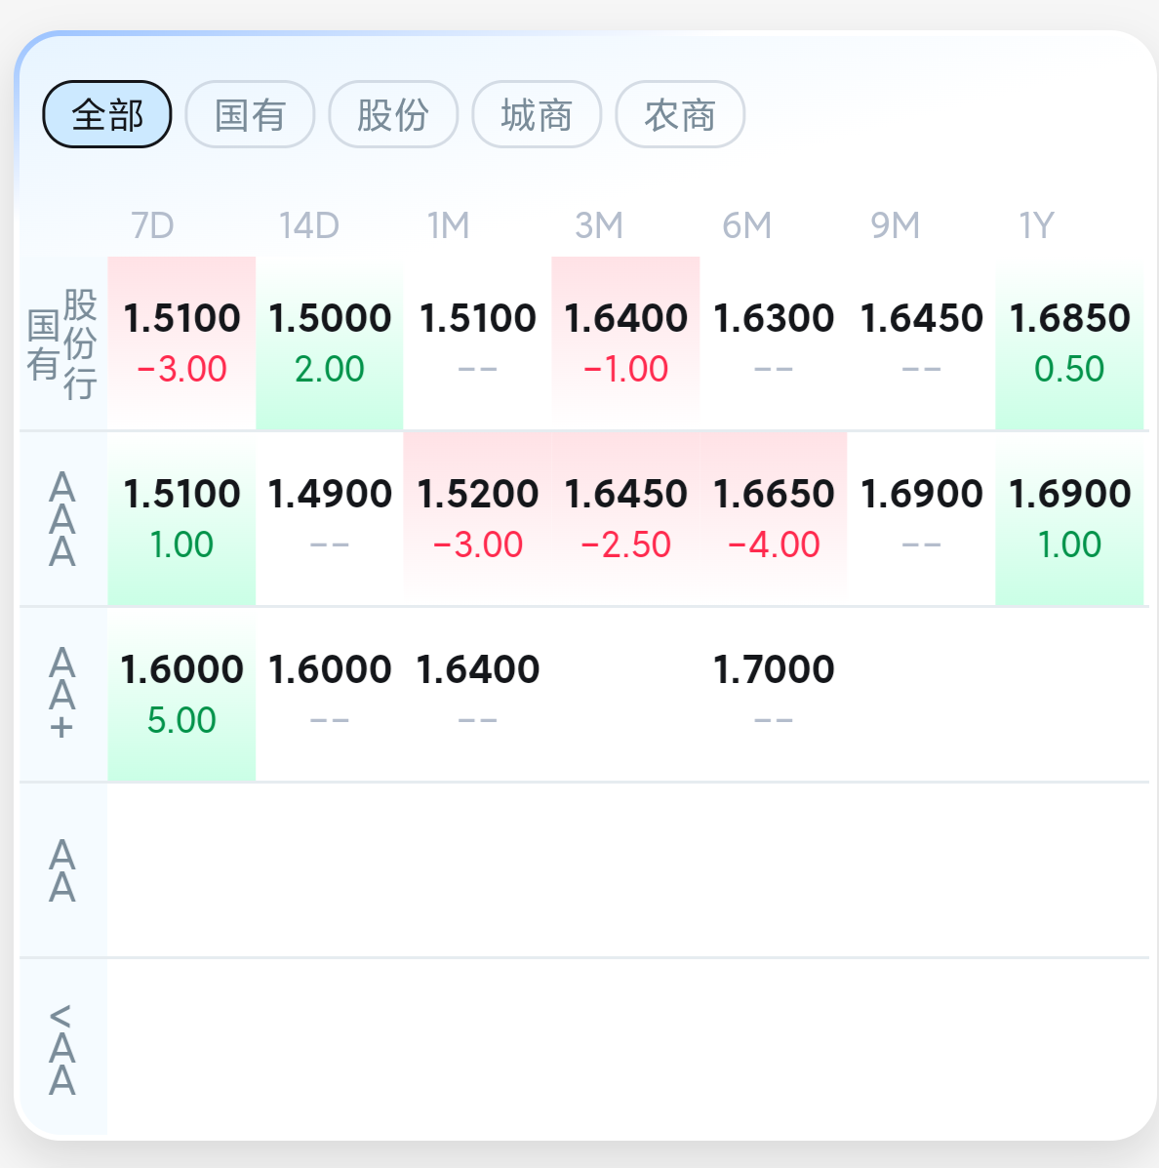The image size is (1159, 1168).
Task: Open 国有股份行 14D cell showing 1.5000
Action: 330,342
